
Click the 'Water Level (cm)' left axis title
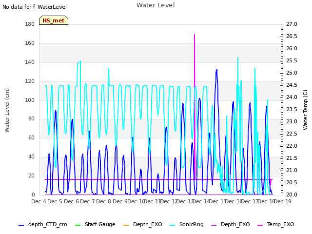coord(7,110)
